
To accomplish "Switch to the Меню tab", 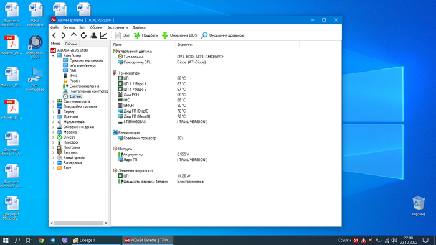I will [x=55, y=44].
